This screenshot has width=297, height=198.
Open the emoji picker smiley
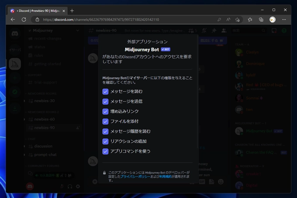[221, 181]
